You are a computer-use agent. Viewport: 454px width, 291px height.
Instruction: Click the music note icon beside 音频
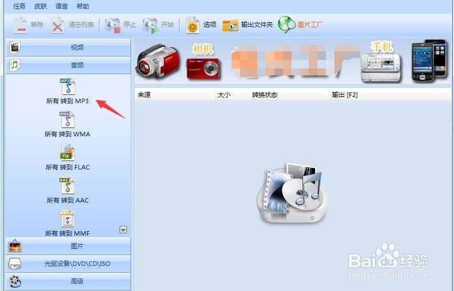(14, 65)
